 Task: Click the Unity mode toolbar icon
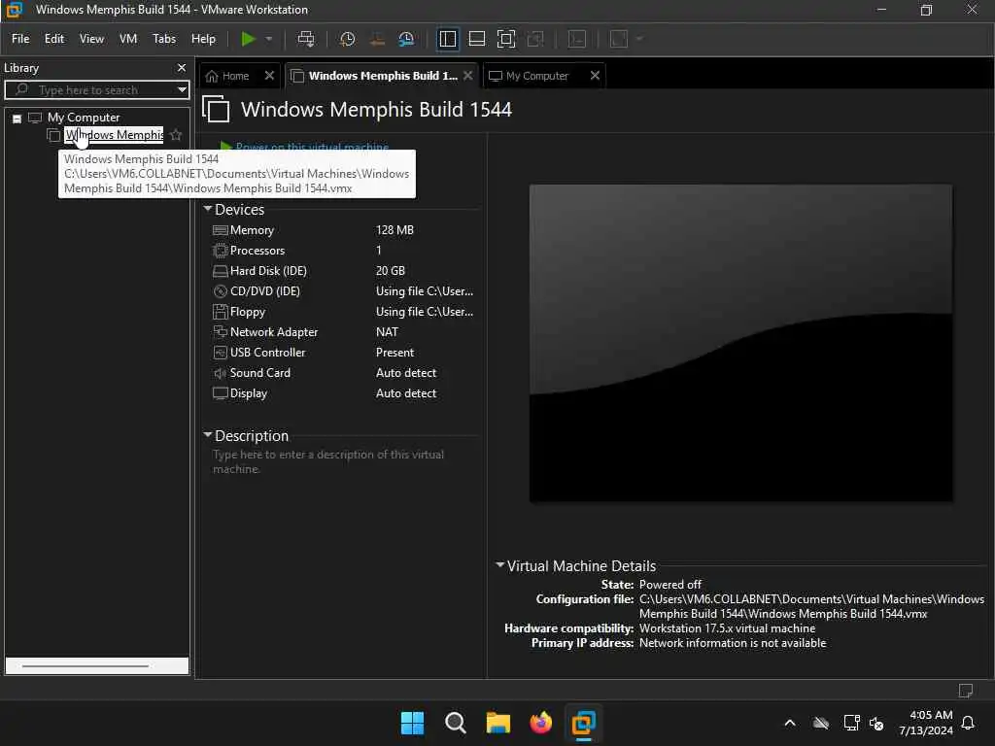tap(535, 39)
